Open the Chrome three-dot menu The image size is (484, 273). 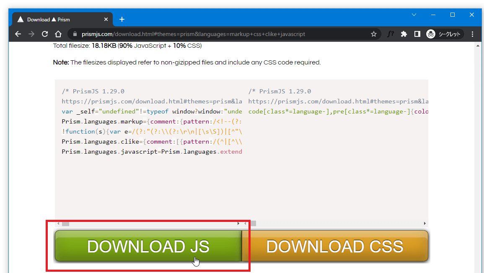point(473,34)
